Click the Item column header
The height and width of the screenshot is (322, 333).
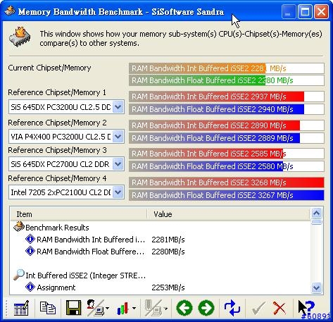79,214
